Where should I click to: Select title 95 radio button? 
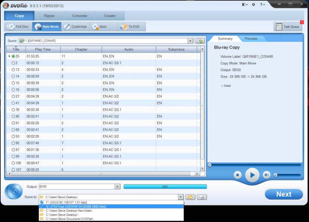tap(13, 143)
